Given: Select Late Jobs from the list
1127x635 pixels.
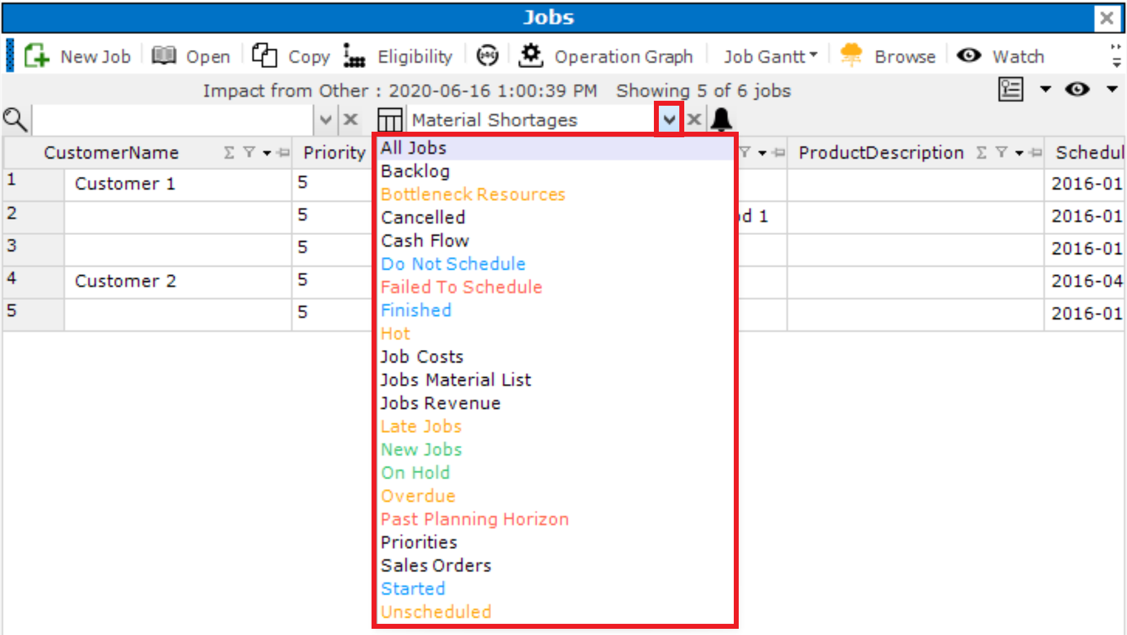Looking at the screenshot, I should [555, 427].
